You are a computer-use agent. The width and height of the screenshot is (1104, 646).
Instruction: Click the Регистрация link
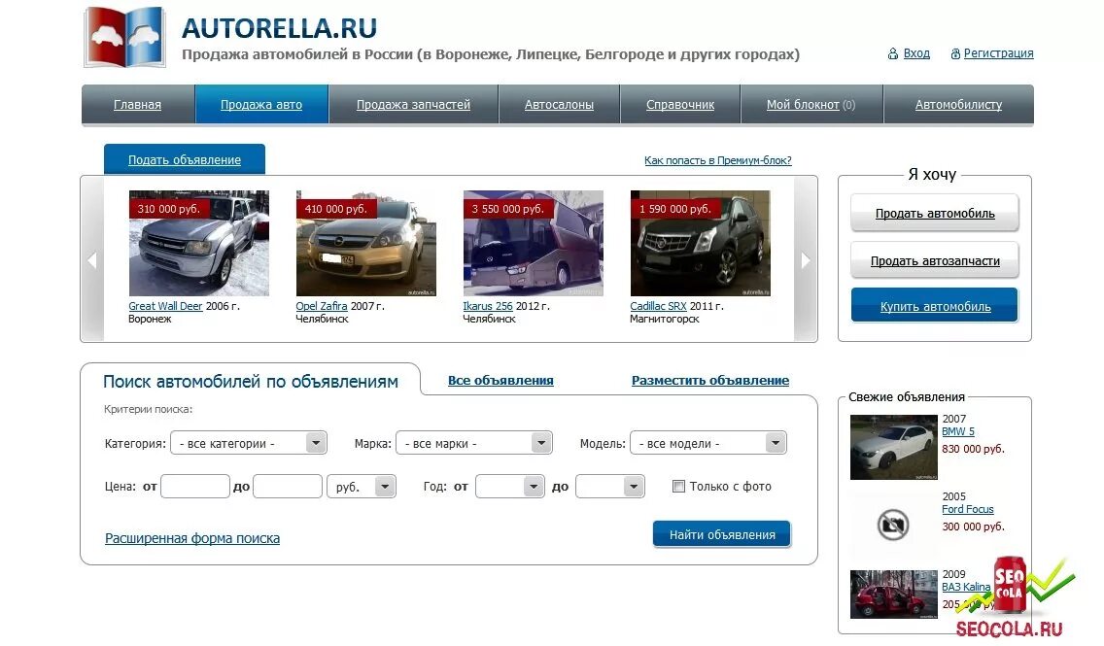click(x=998, y=53)
